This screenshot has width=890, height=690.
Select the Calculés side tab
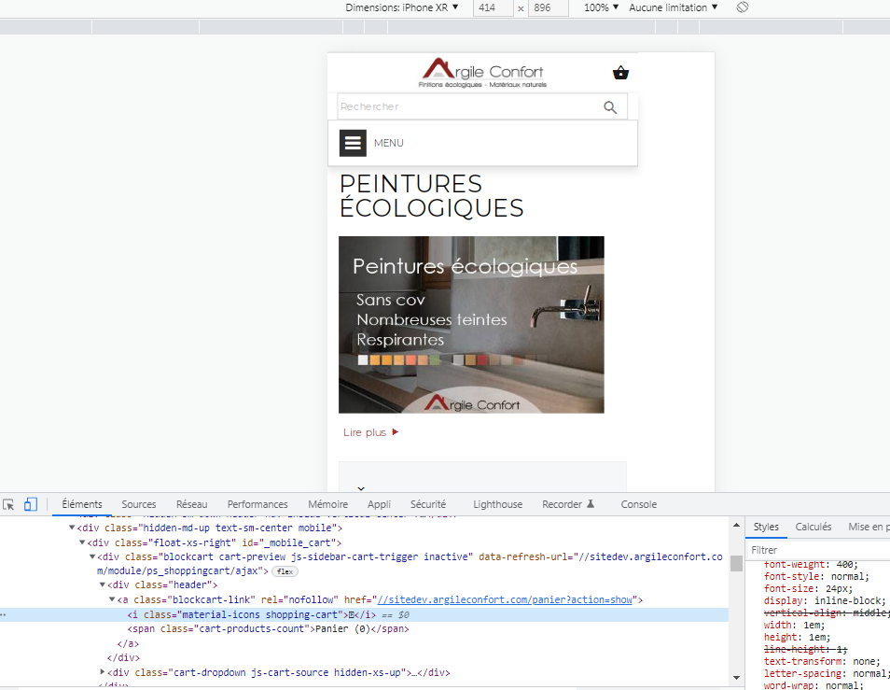(x=813, y=527)
